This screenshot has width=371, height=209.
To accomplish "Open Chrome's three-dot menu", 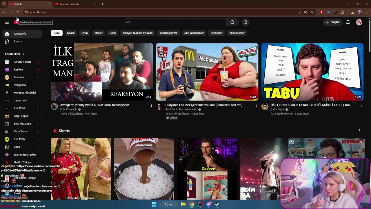I will click(x=367, y=12).
